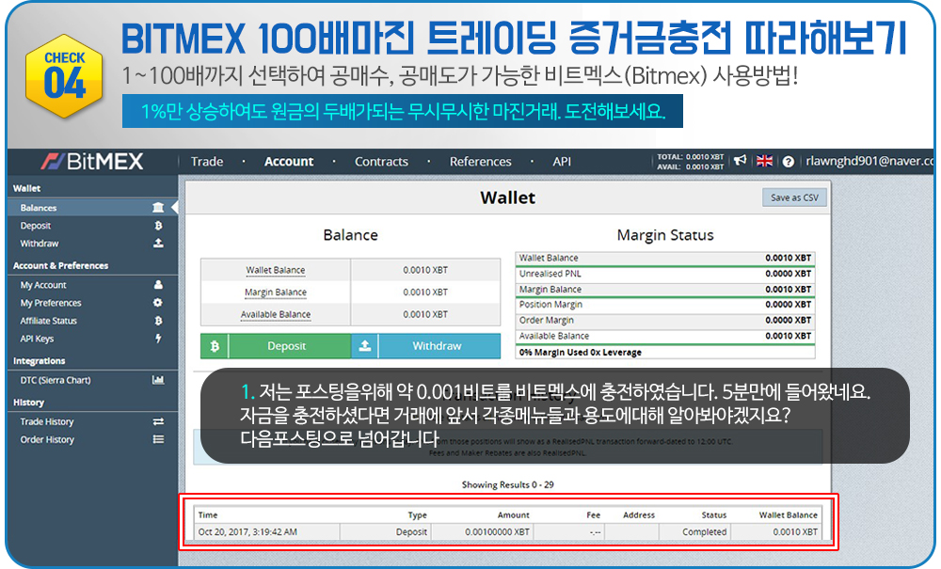Click the list icon beside Order History
This screenshot has height=569, width=941.
click(x=158, y=439)
